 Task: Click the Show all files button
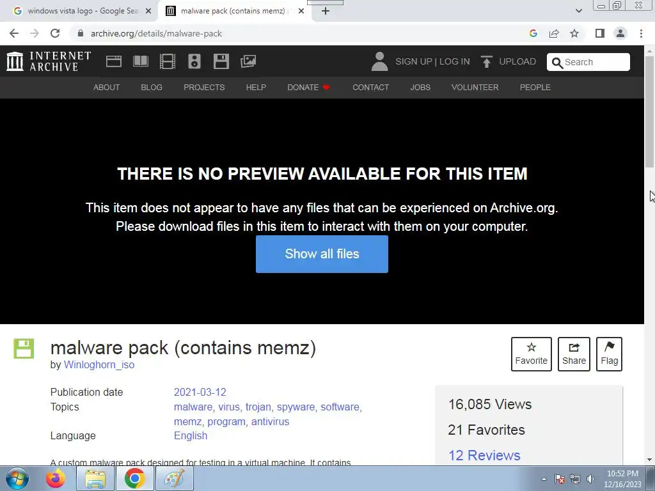(x=322, y=254)
